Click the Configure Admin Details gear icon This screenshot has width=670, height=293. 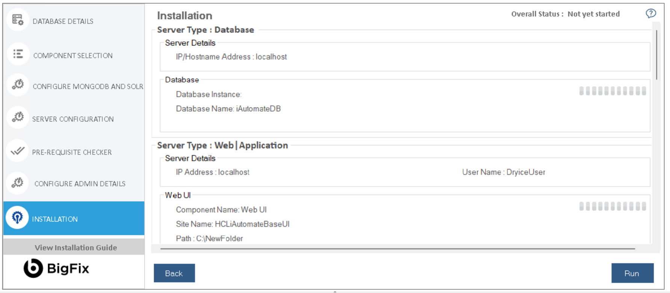[x=18, y=183]
